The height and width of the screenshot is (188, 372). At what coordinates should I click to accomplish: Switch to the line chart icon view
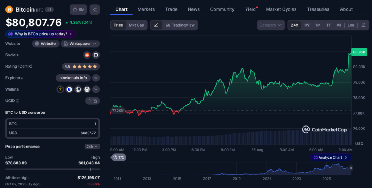point(156,25)
